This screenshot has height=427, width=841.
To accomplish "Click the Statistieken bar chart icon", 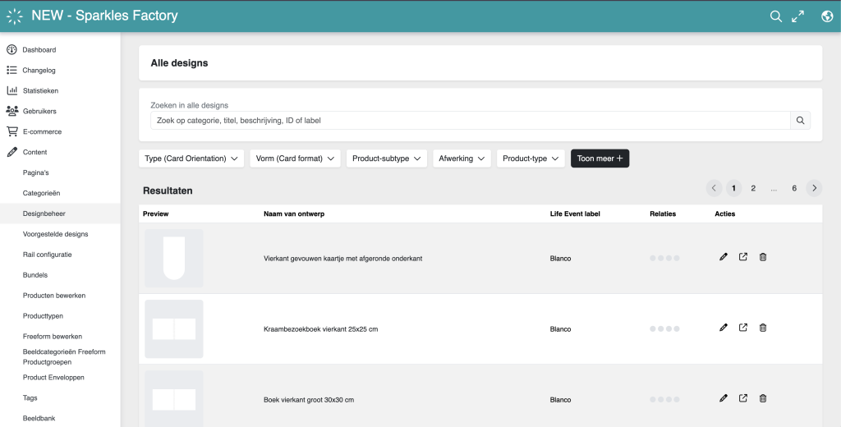I will [11, 90].
